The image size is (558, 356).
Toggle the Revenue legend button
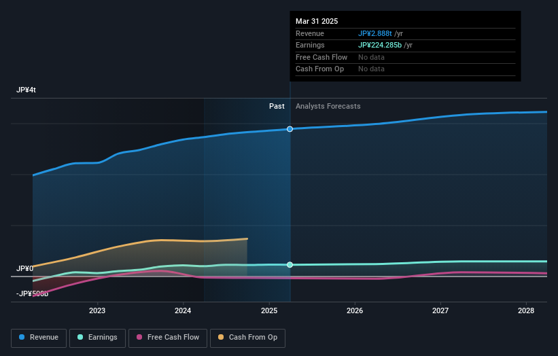tap(39, 338)
